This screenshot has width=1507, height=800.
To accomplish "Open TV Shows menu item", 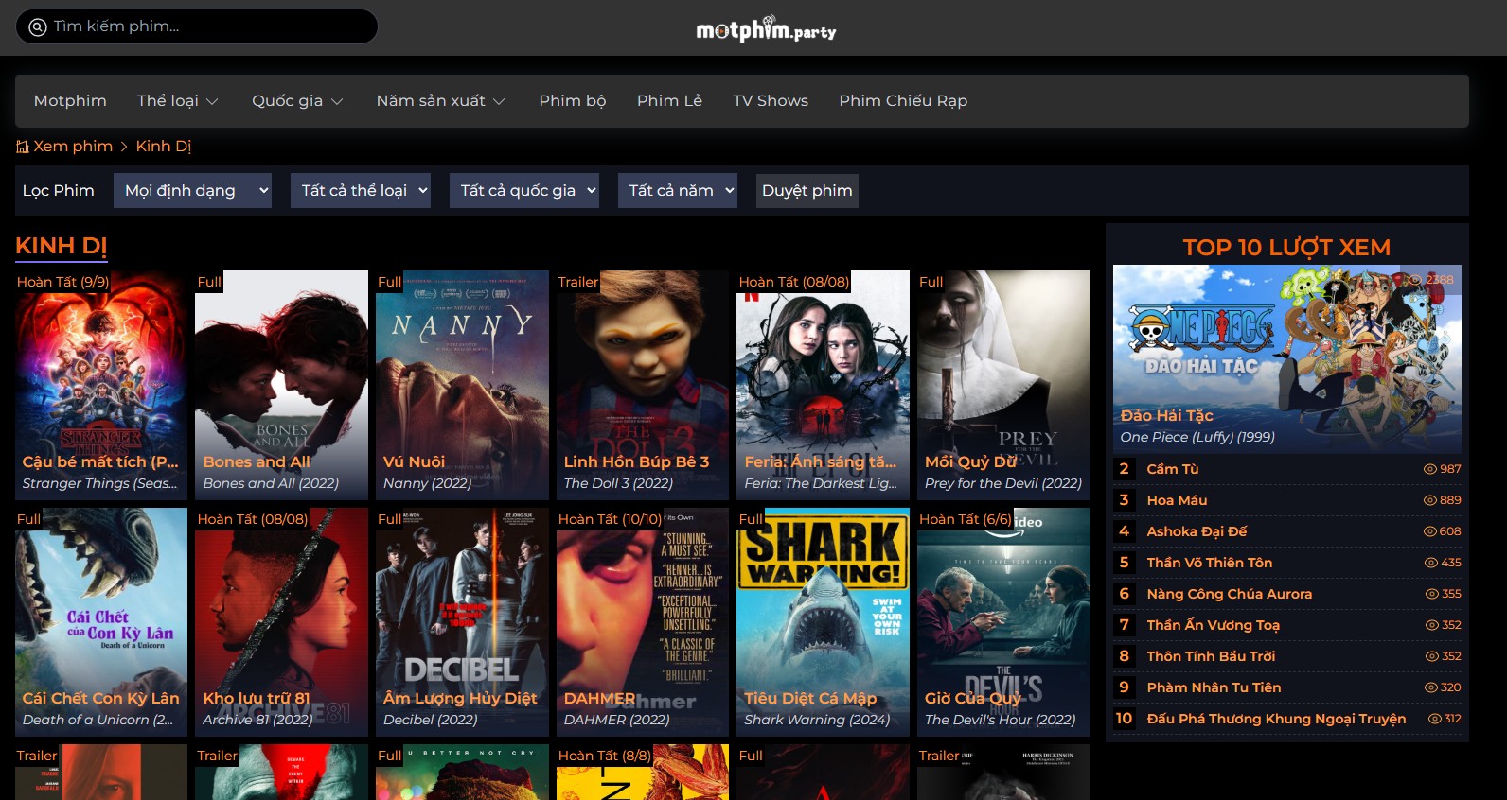I will 771,101.
